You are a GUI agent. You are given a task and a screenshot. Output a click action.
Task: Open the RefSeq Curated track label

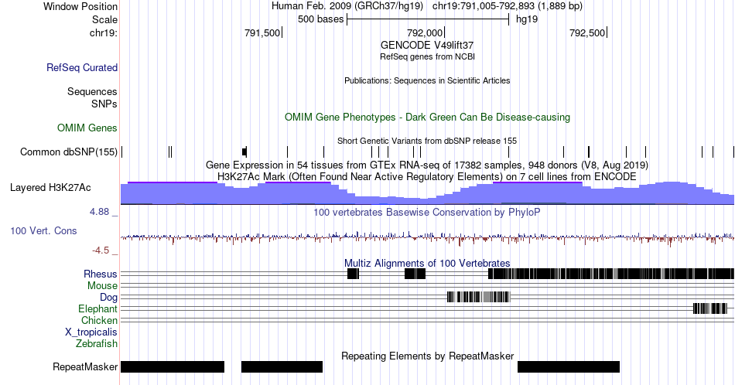(x=82, y=67)
